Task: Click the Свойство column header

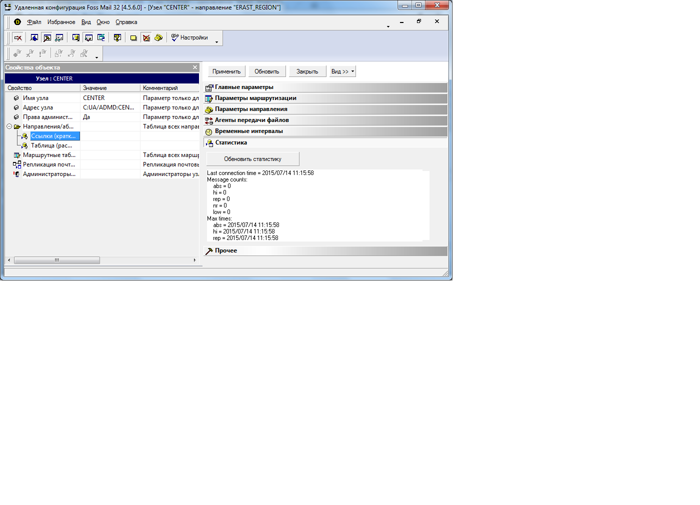Action: pyautogui.click(x=42, y=88)
